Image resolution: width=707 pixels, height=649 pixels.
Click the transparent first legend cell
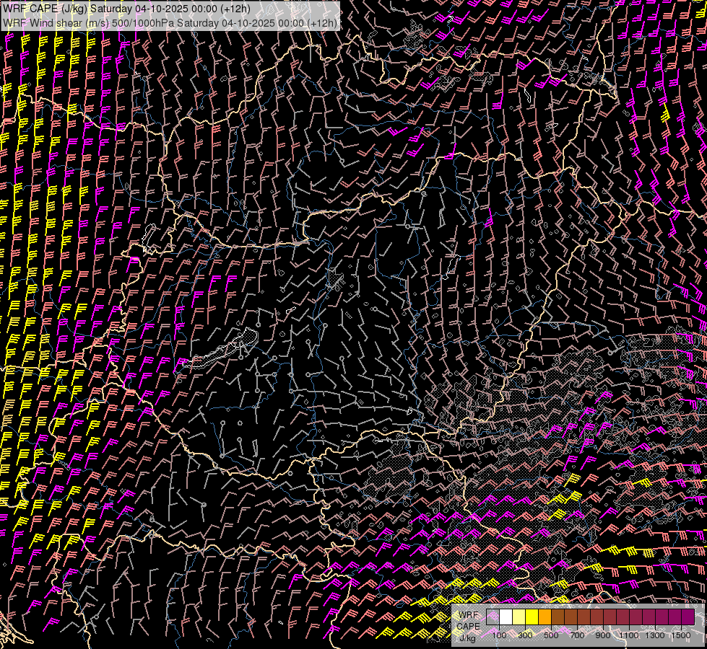tap(493, 617)
